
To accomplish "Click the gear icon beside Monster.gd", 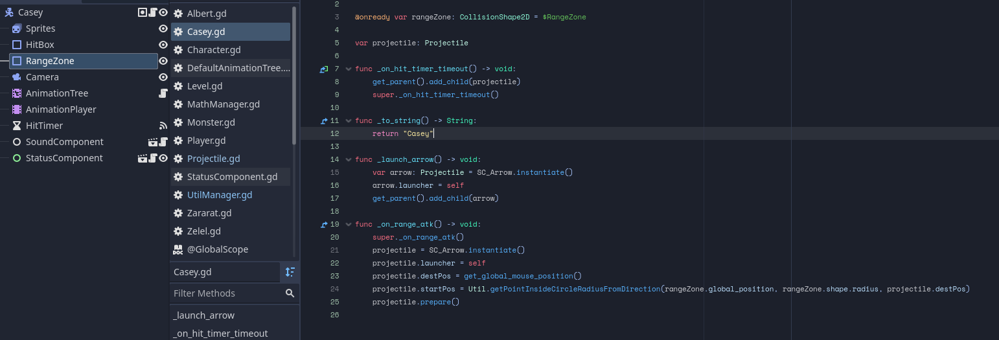I will tap(178, 122).
